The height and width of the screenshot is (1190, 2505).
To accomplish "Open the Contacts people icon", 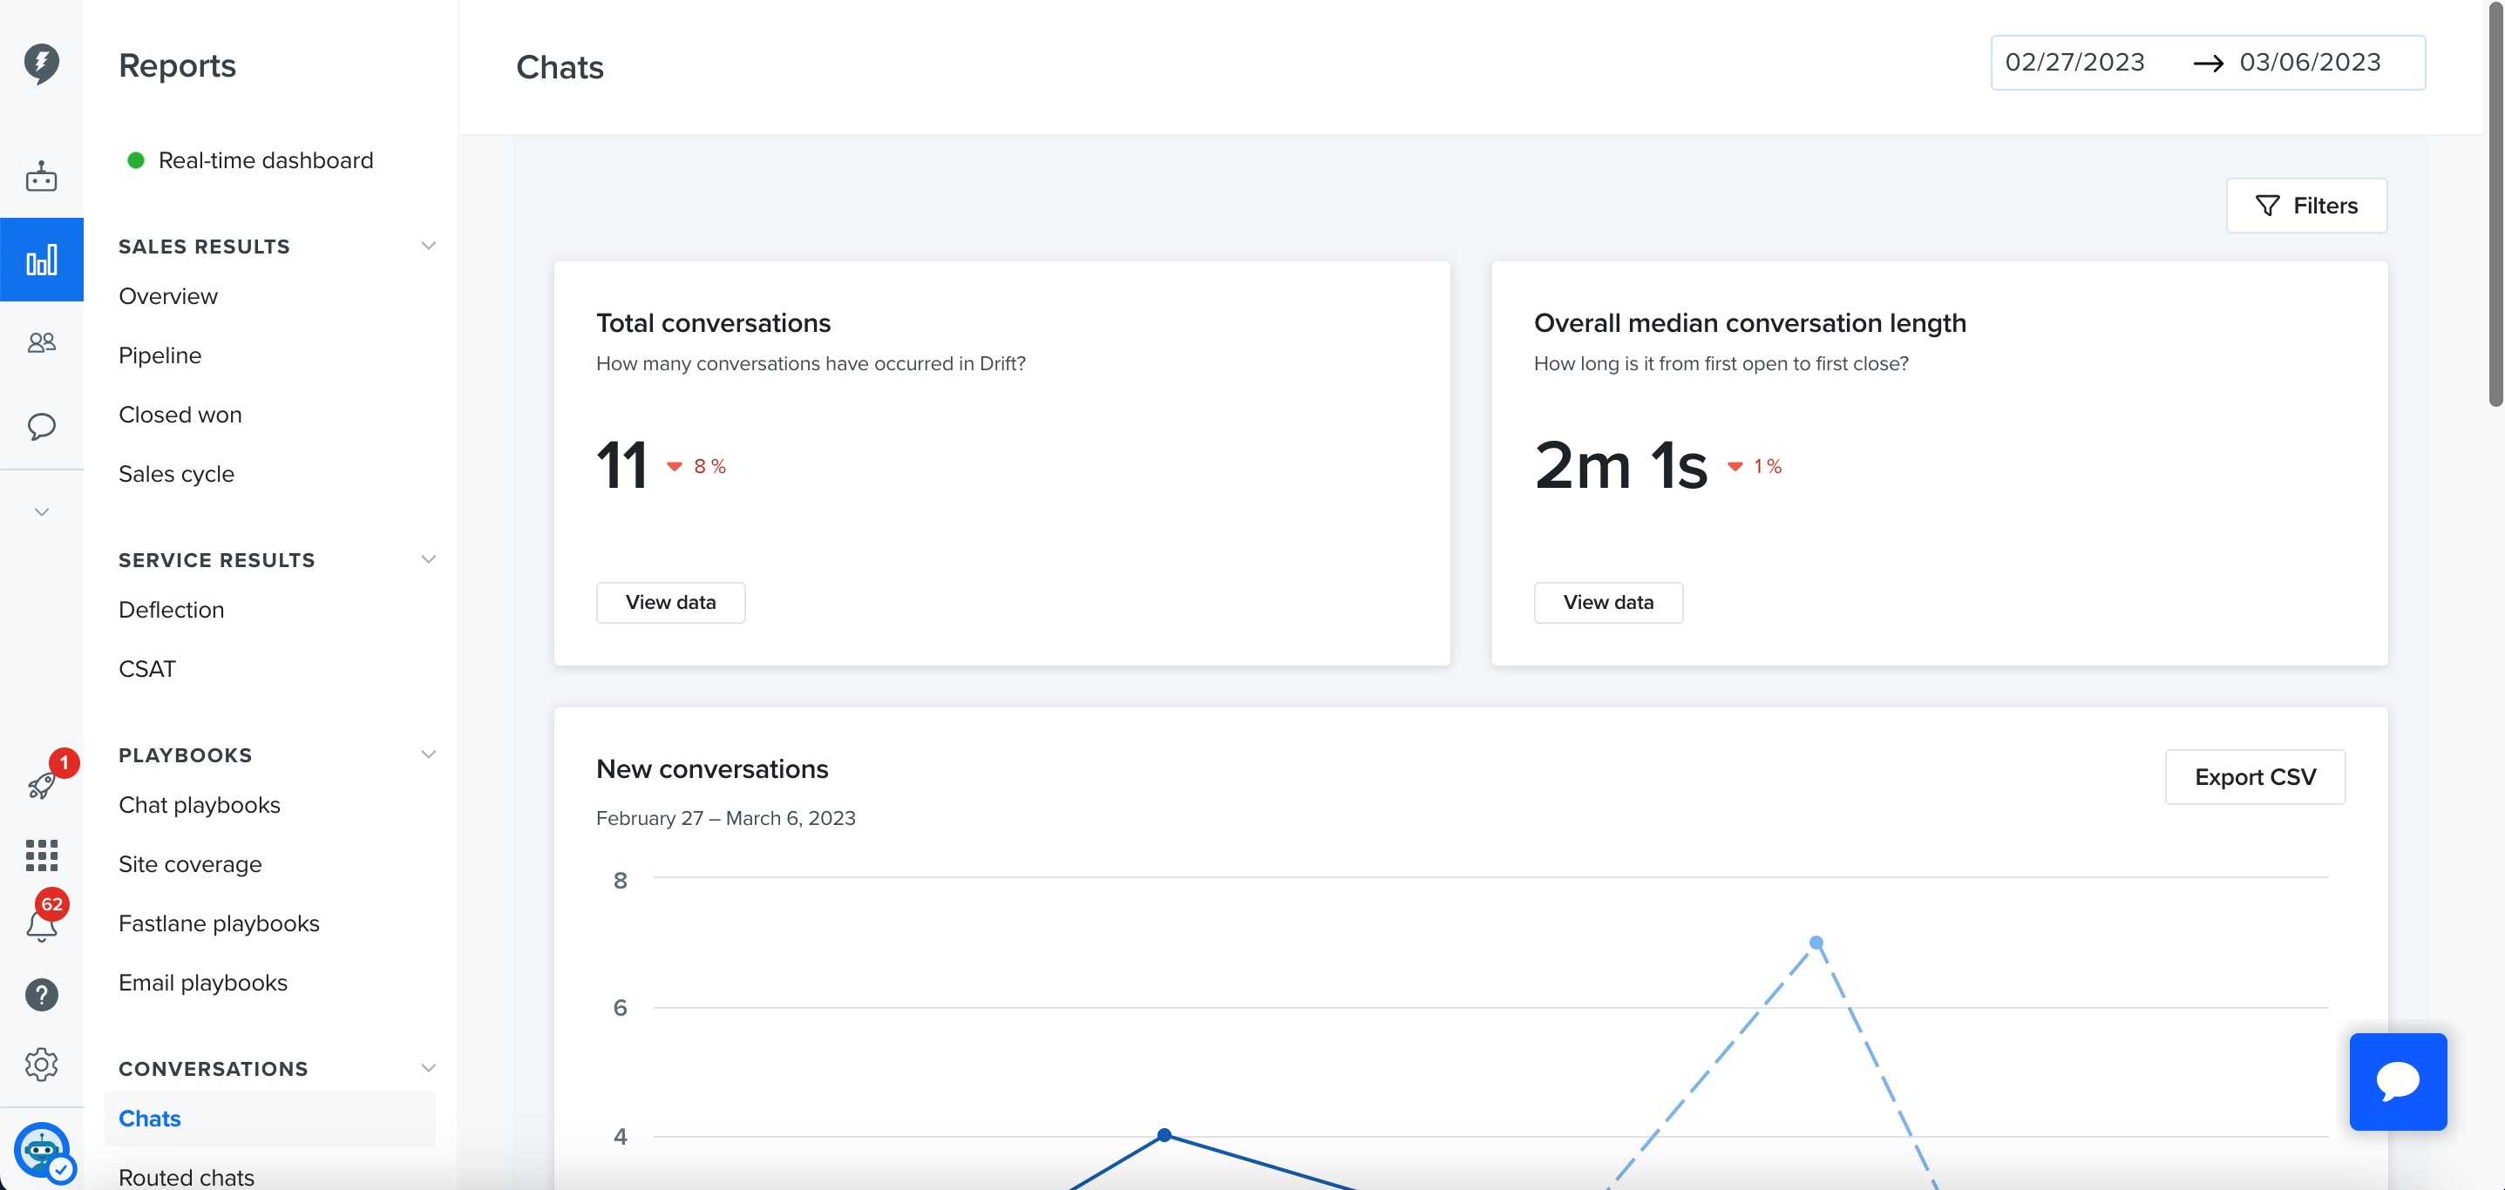I will coord(41,342).
